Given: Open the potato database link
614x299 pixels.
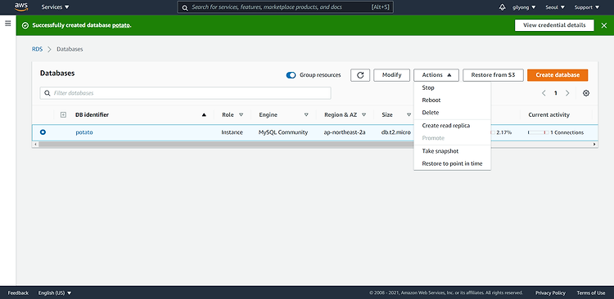Looking at the screenshot, I should click(x=84, y=132).
